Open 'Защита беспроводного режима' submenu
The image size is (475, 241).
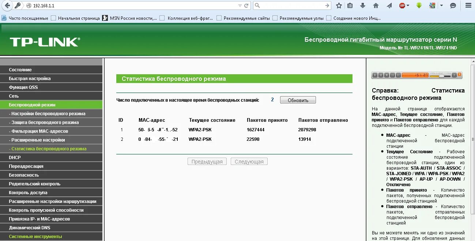point(51,122)
